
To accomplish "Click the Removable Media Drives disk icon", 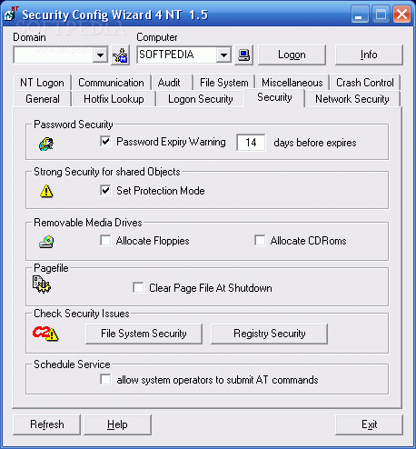I will tap(46, 242).
